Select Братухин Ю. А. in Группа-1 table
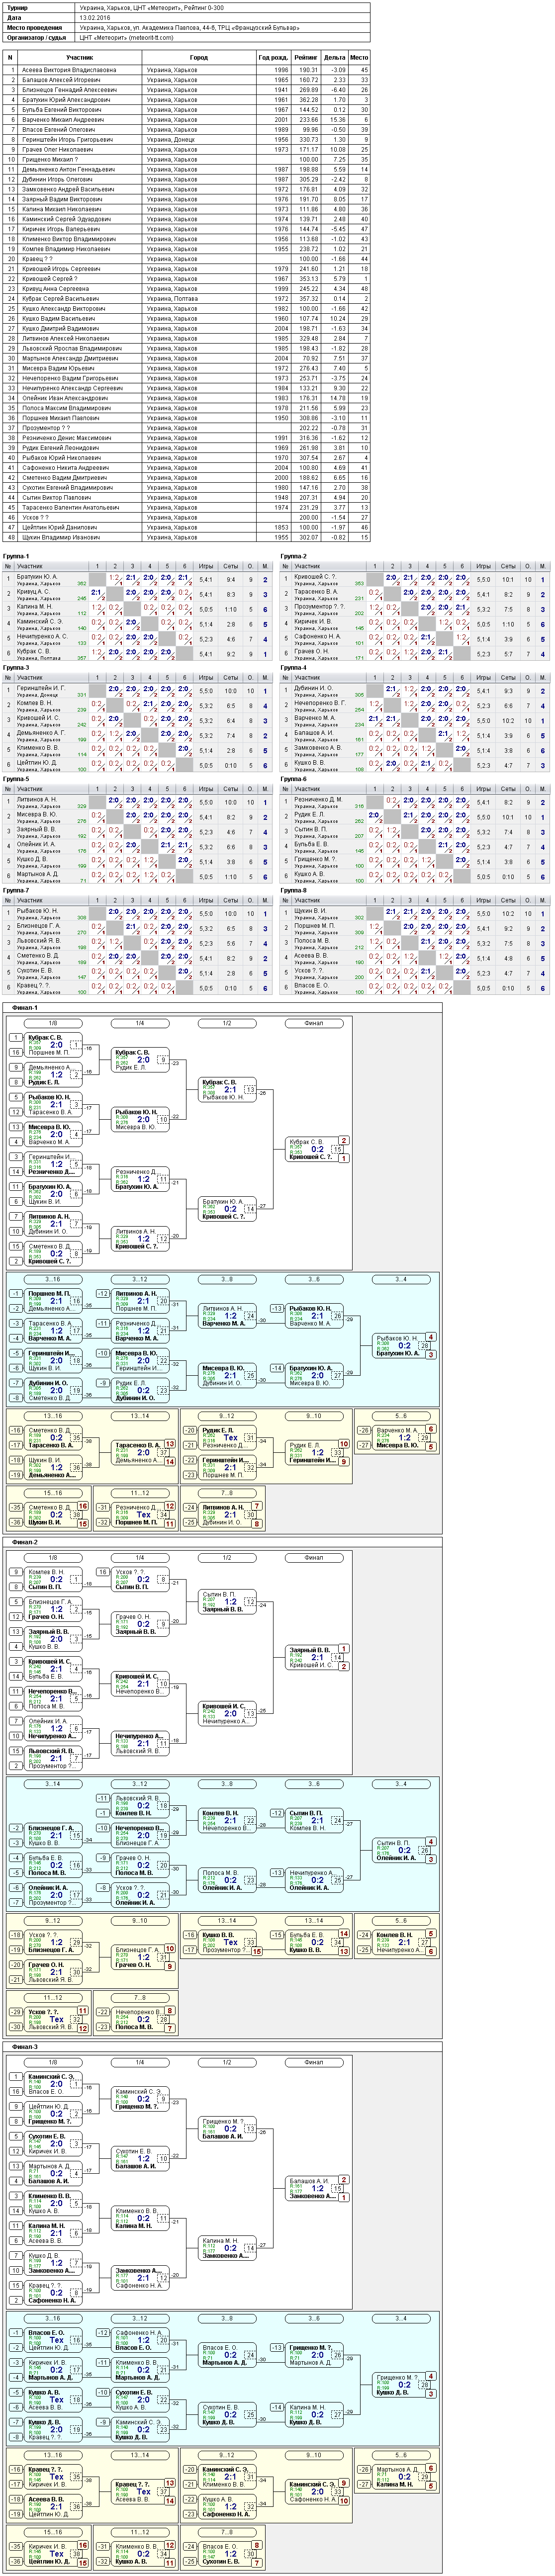 coord(40,577)
